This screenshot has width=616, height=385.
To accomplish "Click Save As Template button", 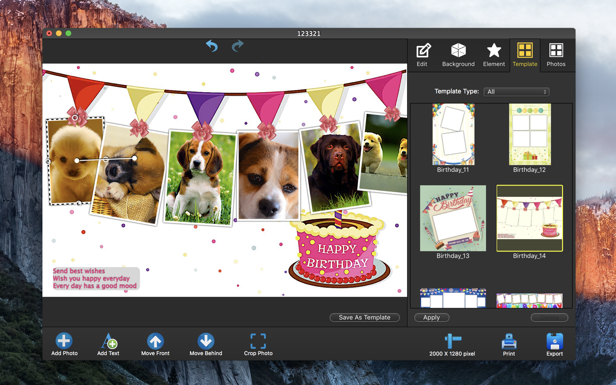I will tap(364, 318).
